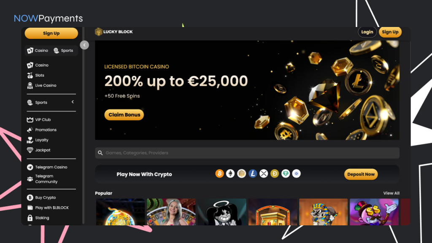
Task: Focus the Games, Categories, Providers search field
Action: point(247,153)
